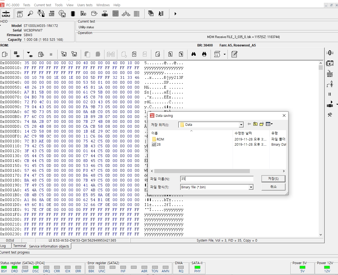The width and height of the screenshot is (338, 275).
Task: Expand the save location Data dropdown
Action: click(241, 125)
